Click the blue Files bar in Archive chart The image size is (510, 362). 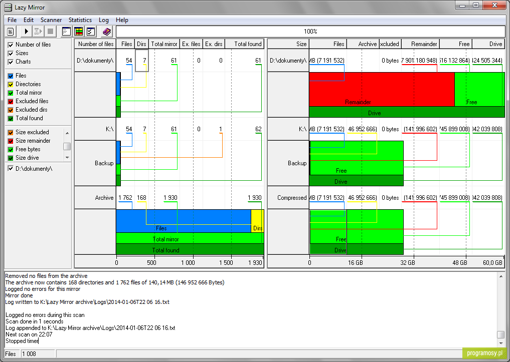[x=184, y=221]
